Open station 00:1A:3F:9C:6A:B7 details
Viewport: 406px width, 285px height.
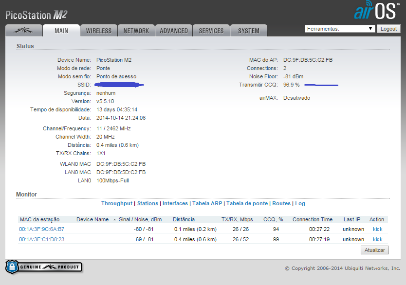[x=42, y=229]
